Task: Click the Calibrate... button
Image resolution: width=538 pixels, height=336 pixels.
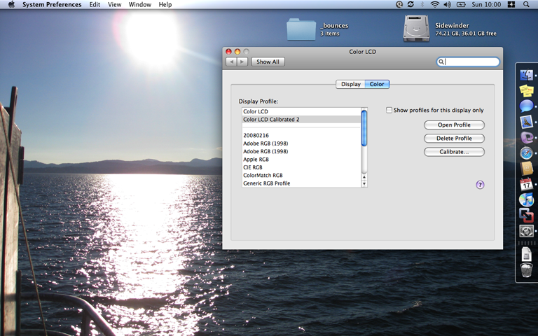Action: [454, 152]
